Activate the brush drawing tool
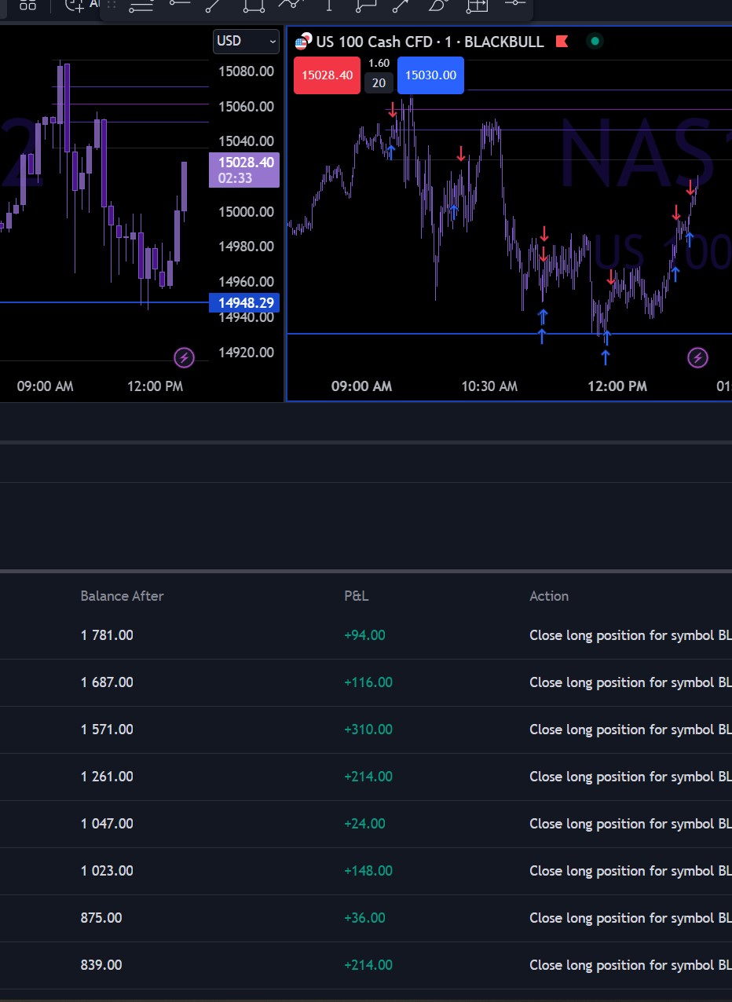The height and width of the screenshot is (1002, 732). [437, 5]
